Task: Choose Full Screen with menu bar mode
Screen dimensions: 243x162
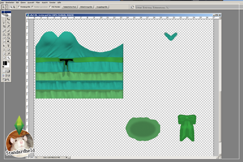Action: pyautogui.click(x=6, y=75)
